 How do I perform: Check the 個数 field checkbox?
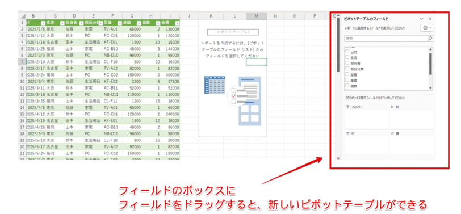coord(347,86)
